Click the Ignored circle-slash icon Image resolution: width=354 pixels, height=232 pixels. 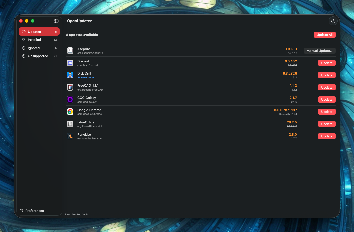tap(24, 48)
